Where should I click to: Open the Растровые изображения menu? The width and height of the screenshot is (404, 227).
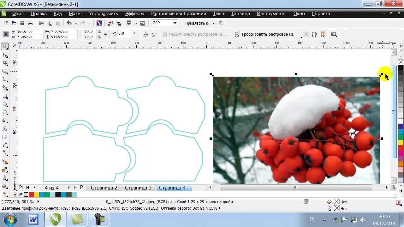(x=178, y=14)
